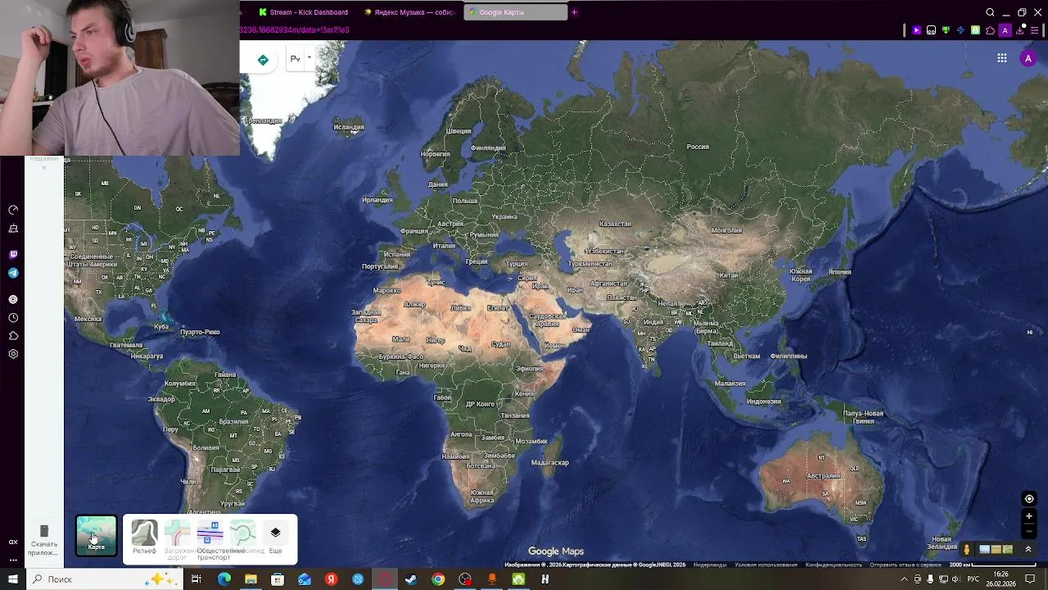Click the 'Австралия' label on the map
1048x590 pixels.
[824, 476]
